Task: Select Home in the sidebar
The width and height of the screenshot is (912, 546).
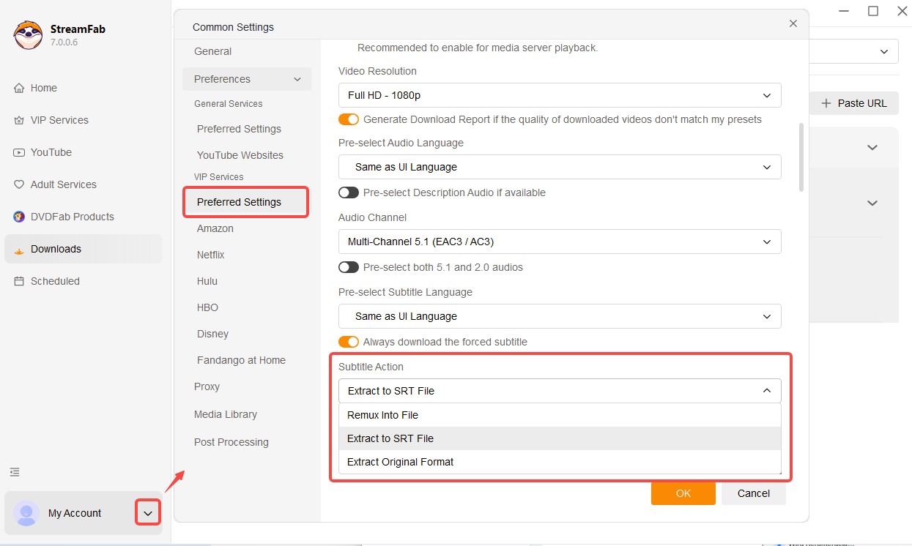Action: pyautogui.click(x=42, y=88)
